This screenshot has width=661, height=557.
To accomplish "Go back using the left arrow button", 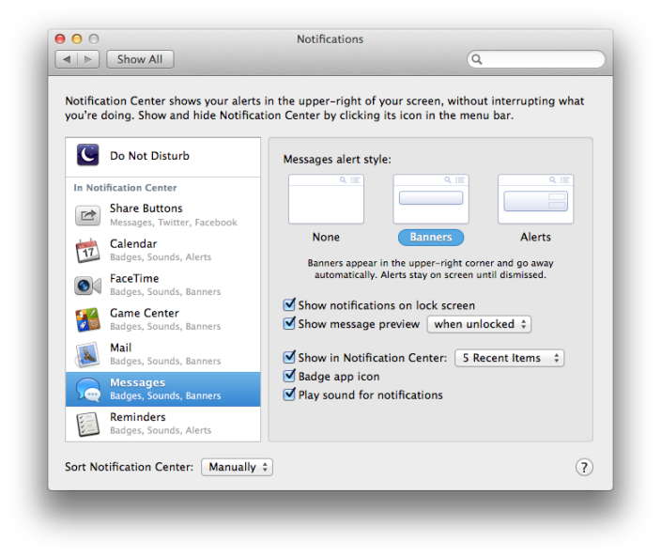I will pos(66,59).
